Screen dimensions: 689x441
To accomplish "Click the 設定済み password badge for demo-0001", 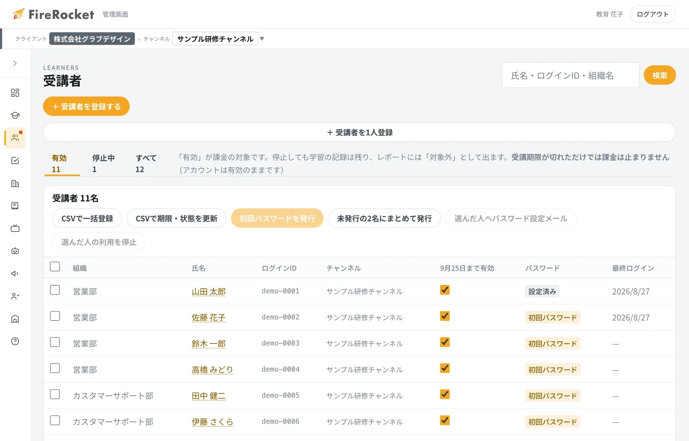I will [x=542, y=291].
